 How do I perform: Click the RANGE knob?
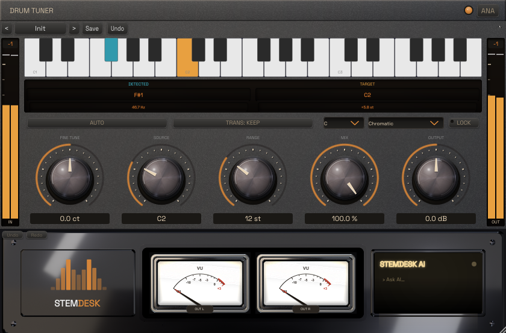pos(253,178)
